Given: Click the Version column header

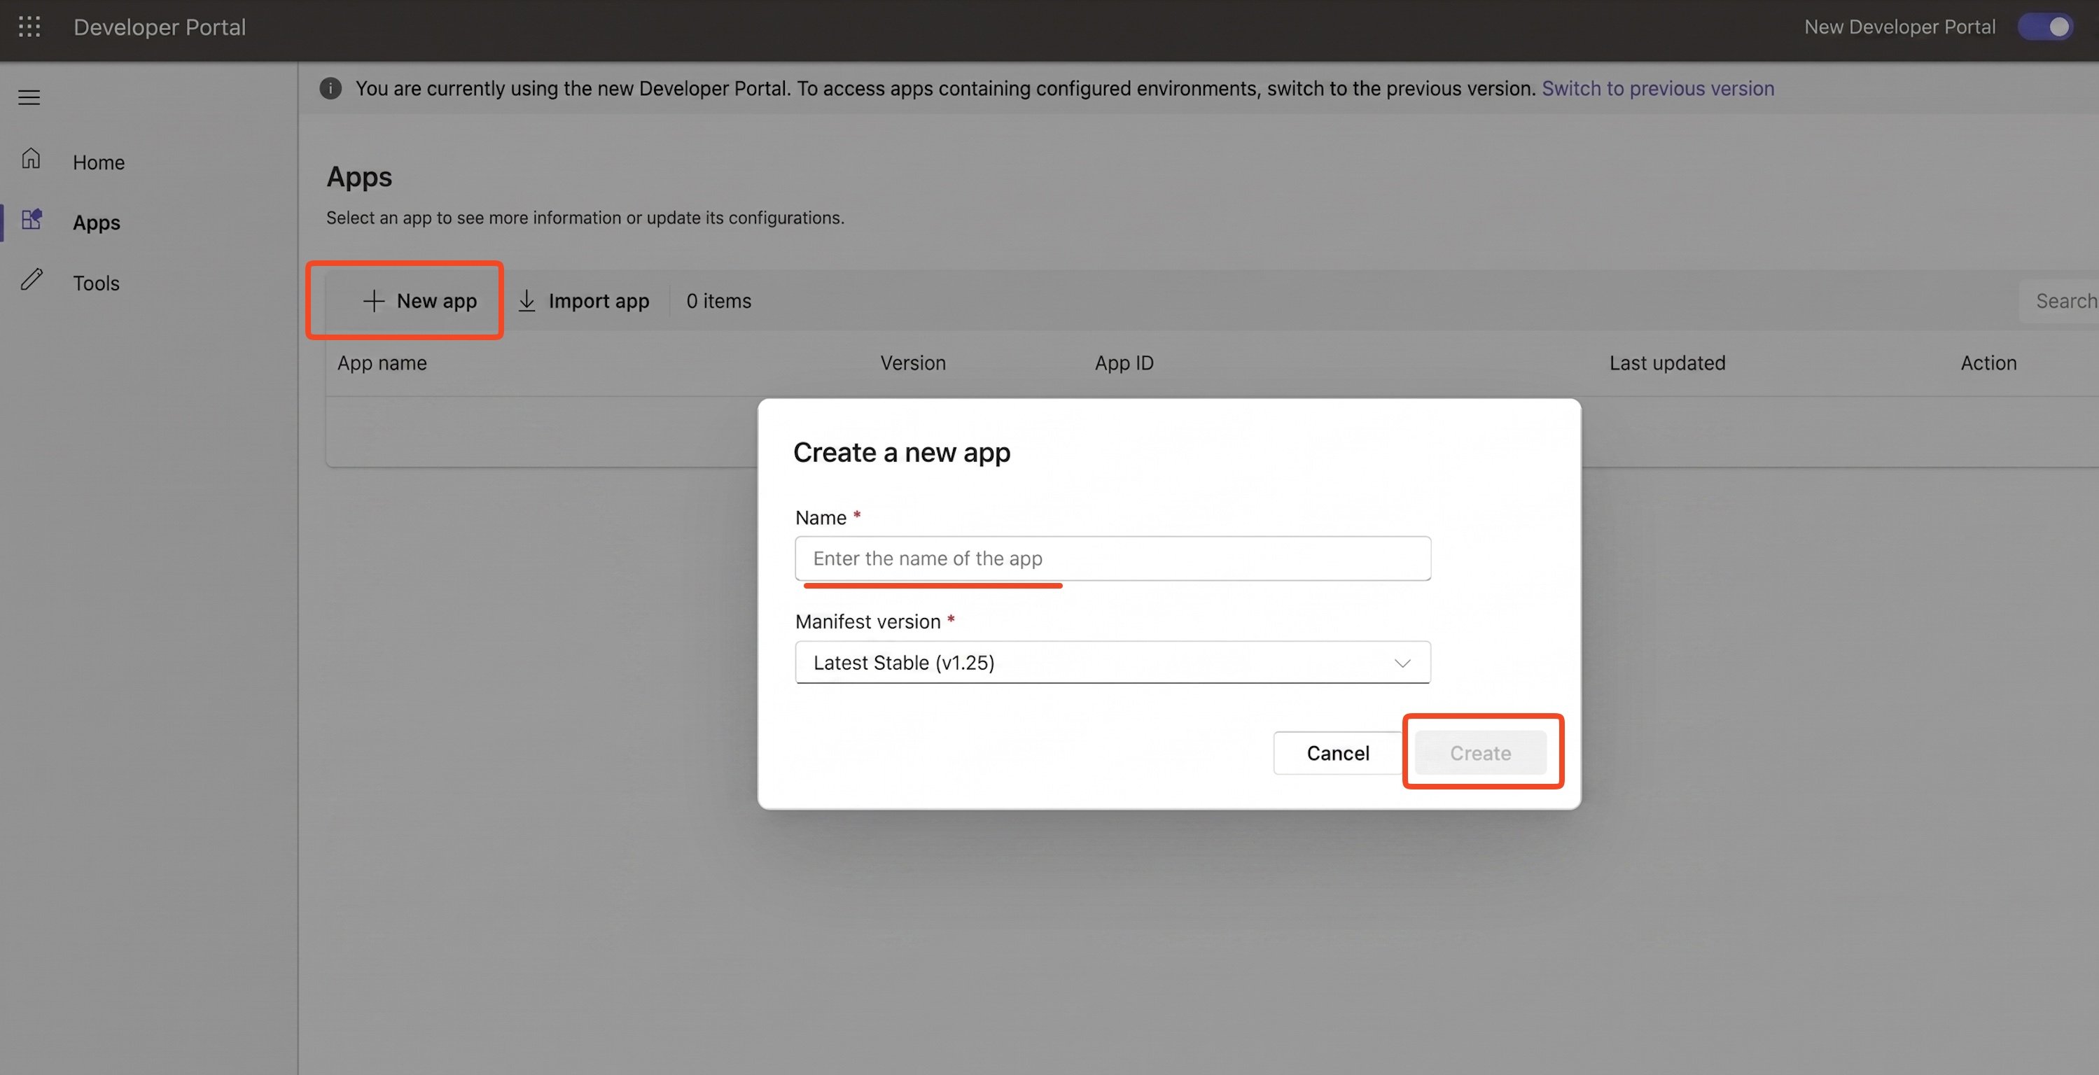Looking at the screenshot, I should pyautogui.click(x=912, y=363).
